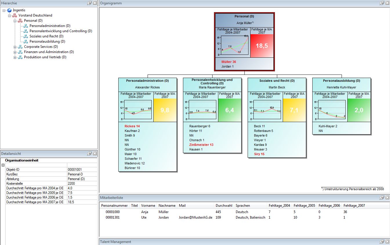
Task: Click the yellow 9,8 indicator tile
Action: [165, 110]
